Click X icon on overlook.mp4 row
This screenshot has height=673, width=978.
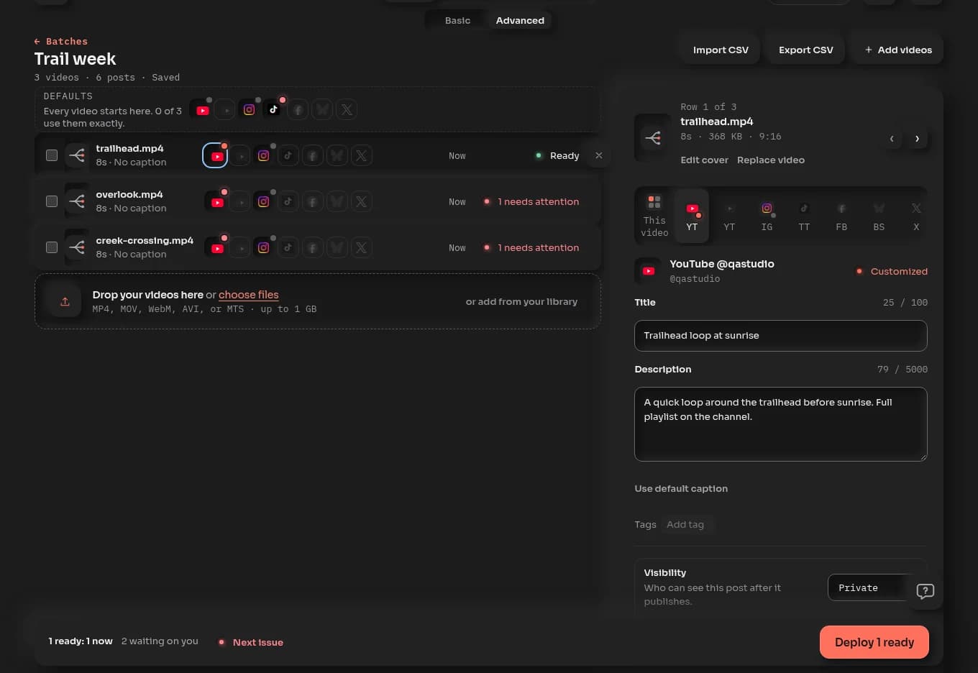point(361,201)
